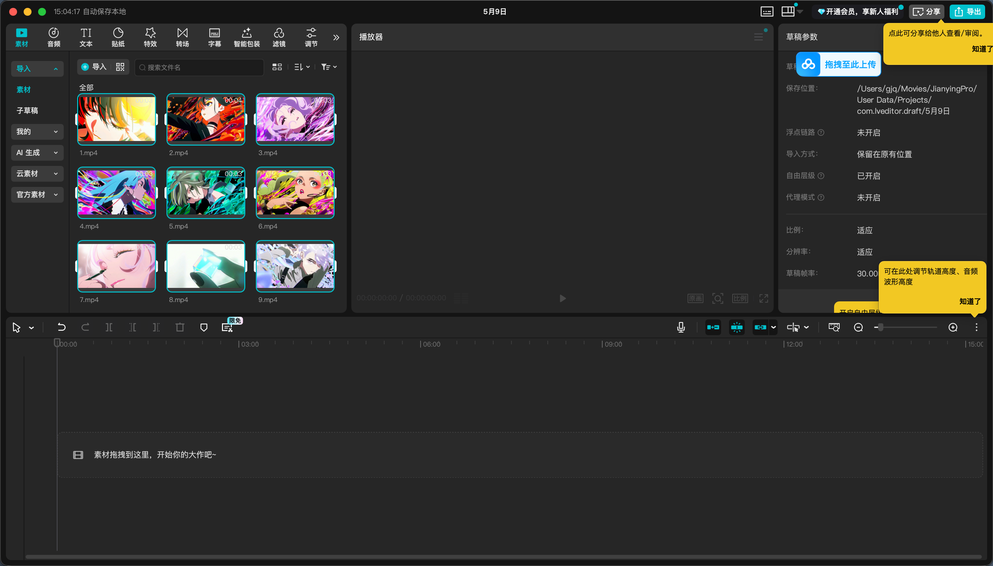Switch the media view layout icon
Screen dimensions: 993x566
click(277, 67)
